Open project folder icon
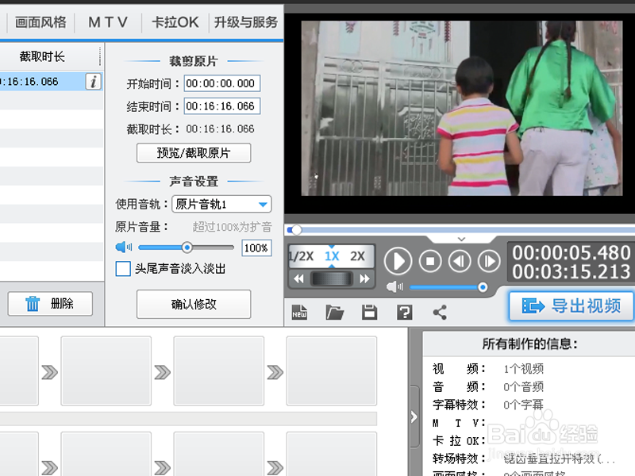Image resolution: width=635 pixels, height=476 pixels. 334,313
